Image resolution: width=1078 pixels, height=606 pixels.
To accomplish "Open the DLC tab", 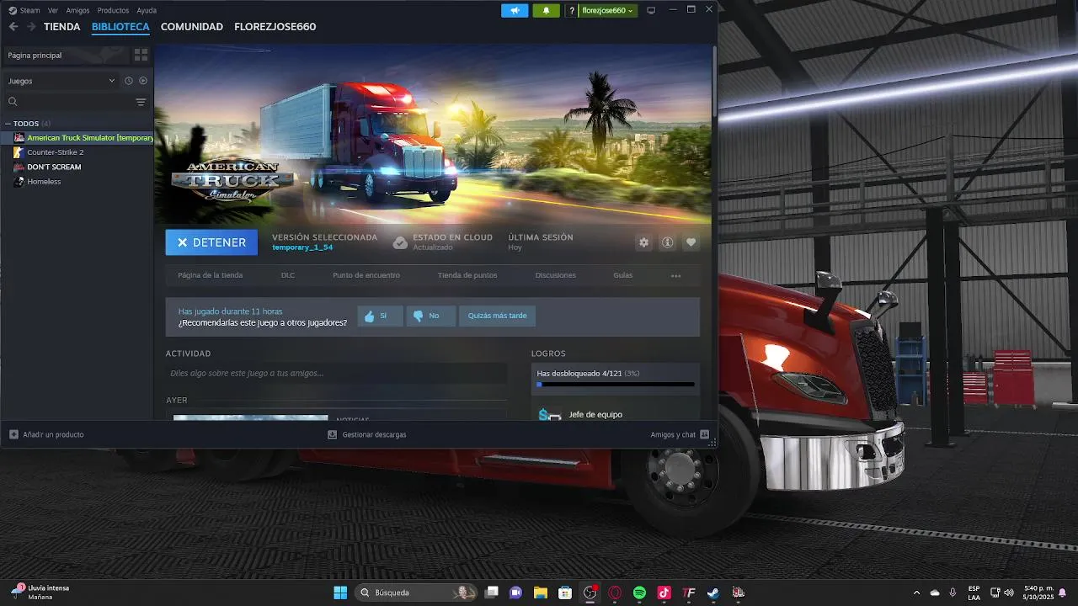I will coord(288,275).
